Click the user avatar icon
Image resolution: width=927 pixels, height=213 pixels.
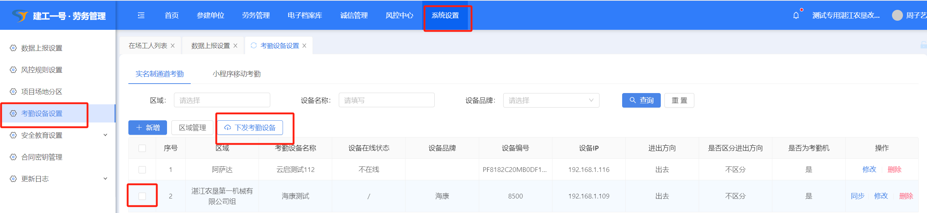point(897,15)
